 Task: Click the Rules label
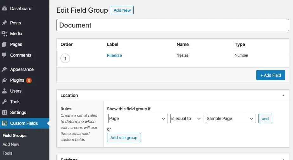pyautogui.click(x=66, y=109)
